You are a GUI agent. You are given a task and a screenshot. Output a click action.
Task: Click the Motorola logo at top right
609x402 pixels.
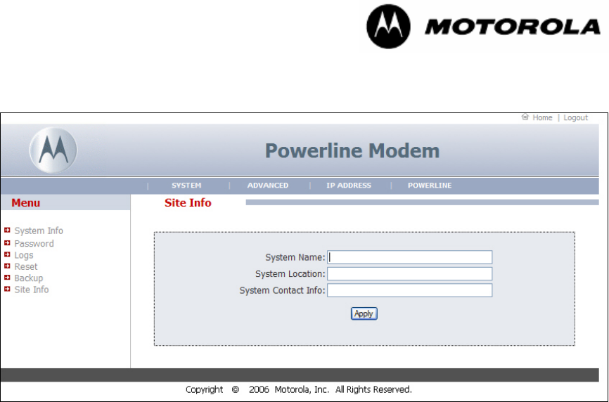pyautogui.click(x=484, y=27)
